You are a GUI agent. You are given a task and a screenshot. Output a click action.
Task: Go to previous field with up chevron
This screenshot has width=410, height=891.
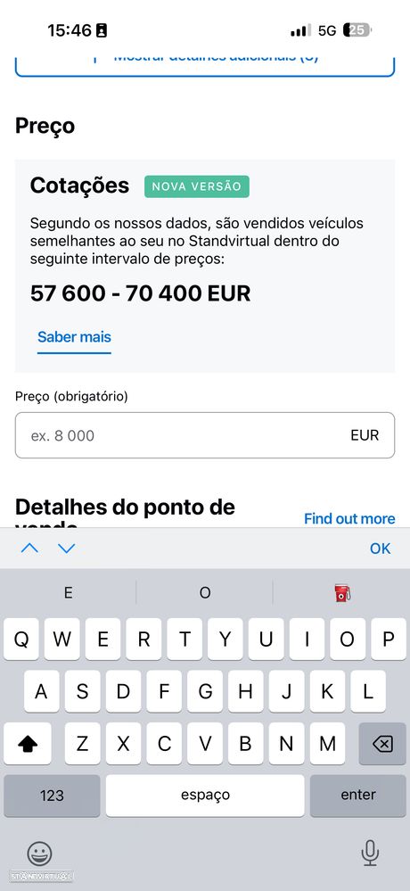coord(29,549)
